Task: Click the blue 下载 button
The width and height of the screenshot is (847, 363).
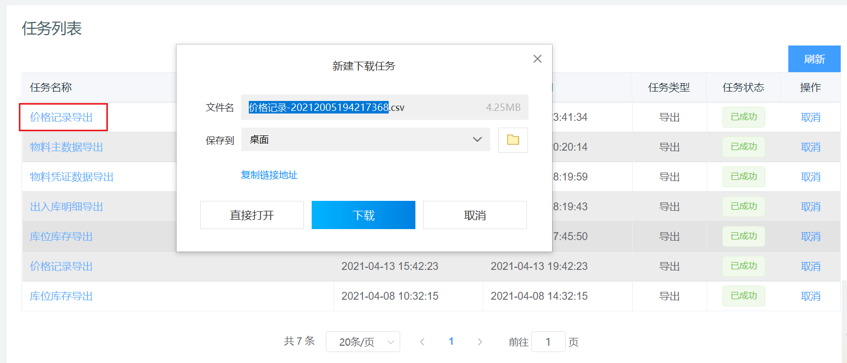Action: pos(363,215)
